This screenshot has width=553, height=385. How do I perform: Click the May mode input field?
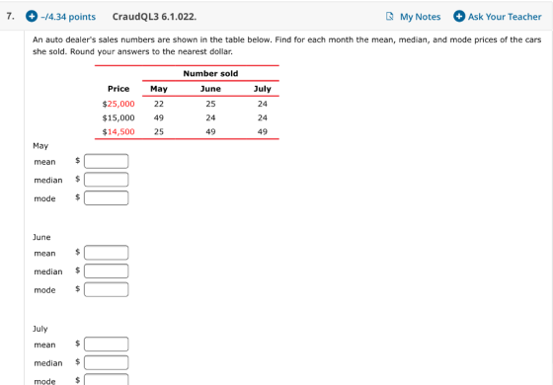107,197
